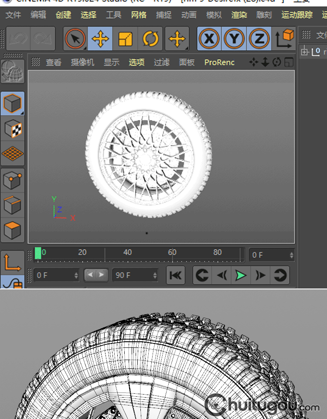Enable Polygons mode cube icon
The width and height of the screenshot is (327, 419).
pos(13,230)
